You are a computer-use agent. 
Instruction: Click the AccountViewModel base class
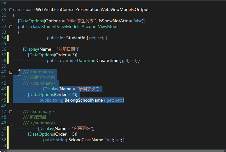pyautogui.click(x=101, y=27)
